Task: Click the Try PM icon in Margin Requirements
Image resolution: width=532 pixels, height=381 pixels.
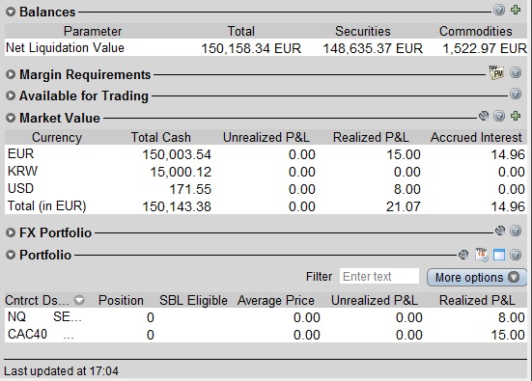Action: tap(496, 72)
